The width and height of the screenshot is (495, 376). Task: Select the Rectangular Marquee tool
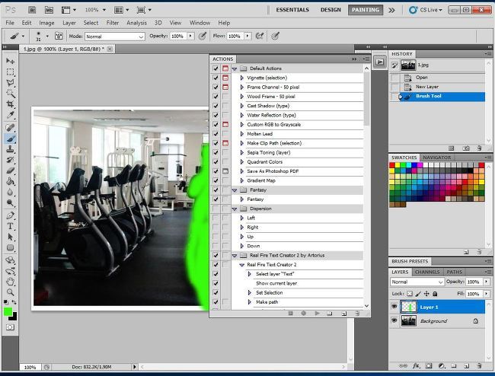click(10, 72)
